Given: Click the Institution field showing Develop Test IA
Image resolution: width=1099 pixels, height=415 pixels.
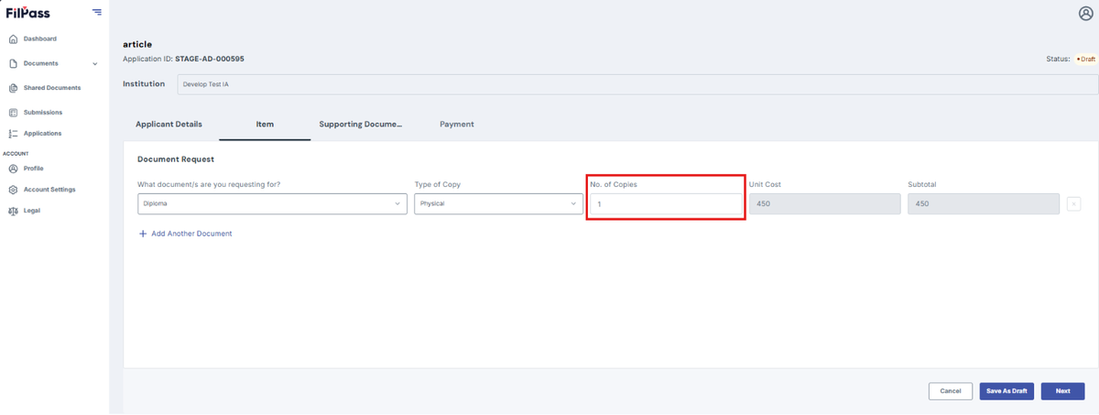Looking at the screenshot, I should 637,84.
